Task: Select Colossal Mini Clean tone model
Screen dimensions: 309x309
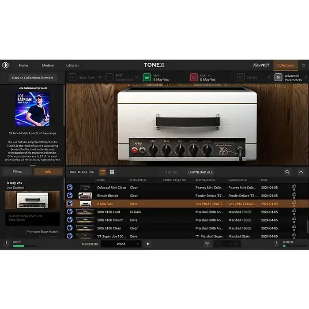Action: coord(187,188)
